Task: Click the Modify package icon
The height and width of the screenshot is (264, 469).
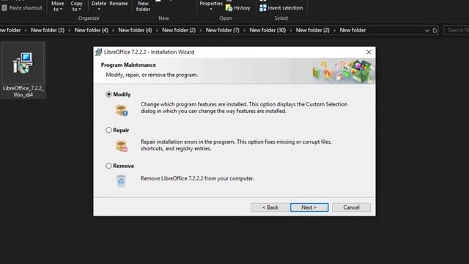Action: click(x=122, y=110)
